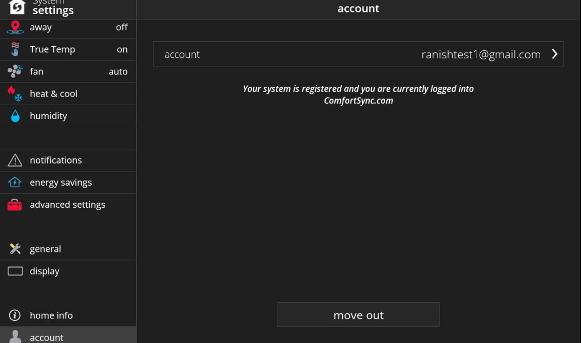Go to advanced settings

click(68, 205)
